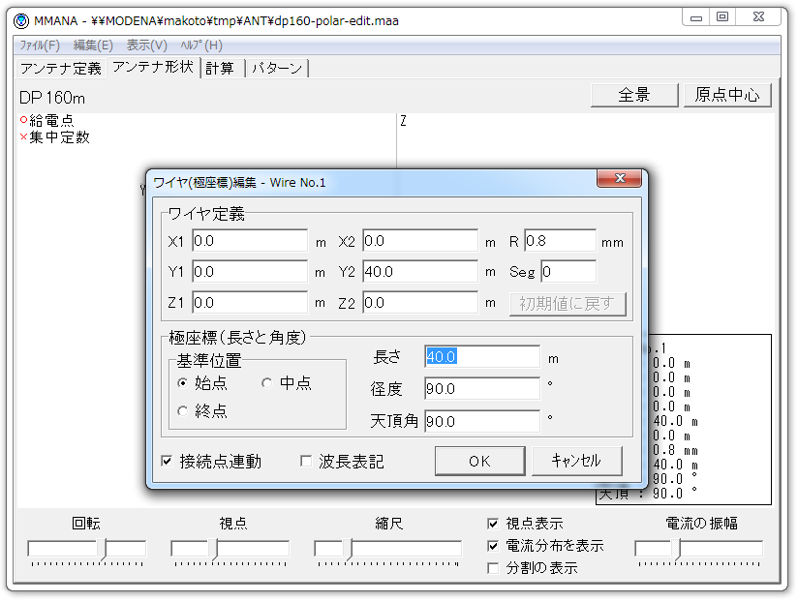Select the 始点 radio button
Screen dimensions: 798x602
[183, 384]
